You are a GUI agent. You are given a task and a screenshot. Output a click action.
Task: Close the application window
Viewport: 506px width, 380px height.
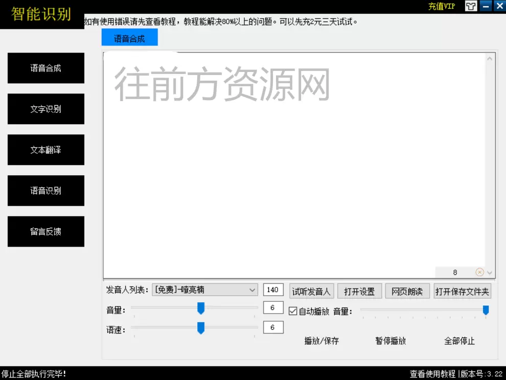pyautogui.click(x=499, y=6)
